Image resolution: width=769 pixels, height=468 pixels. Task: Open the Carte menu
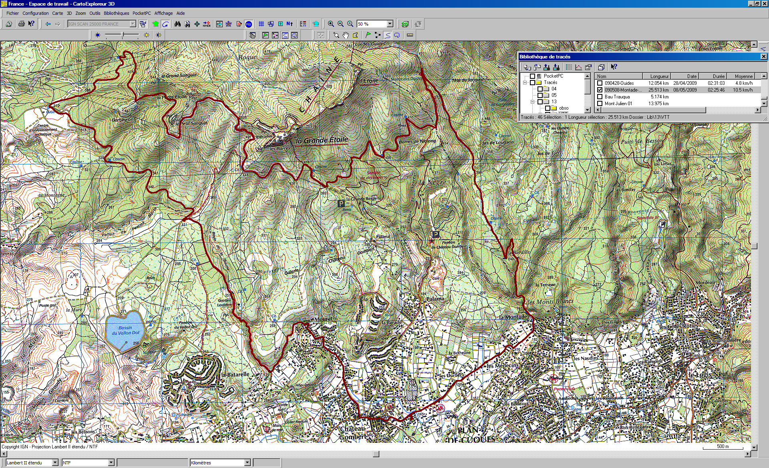(57, 13)
